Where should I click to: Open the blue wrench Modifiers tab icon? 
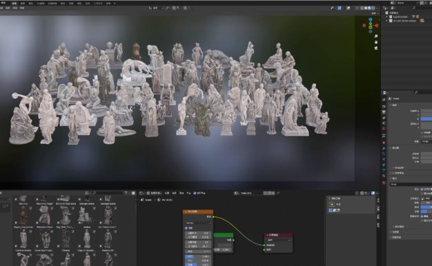384,148
